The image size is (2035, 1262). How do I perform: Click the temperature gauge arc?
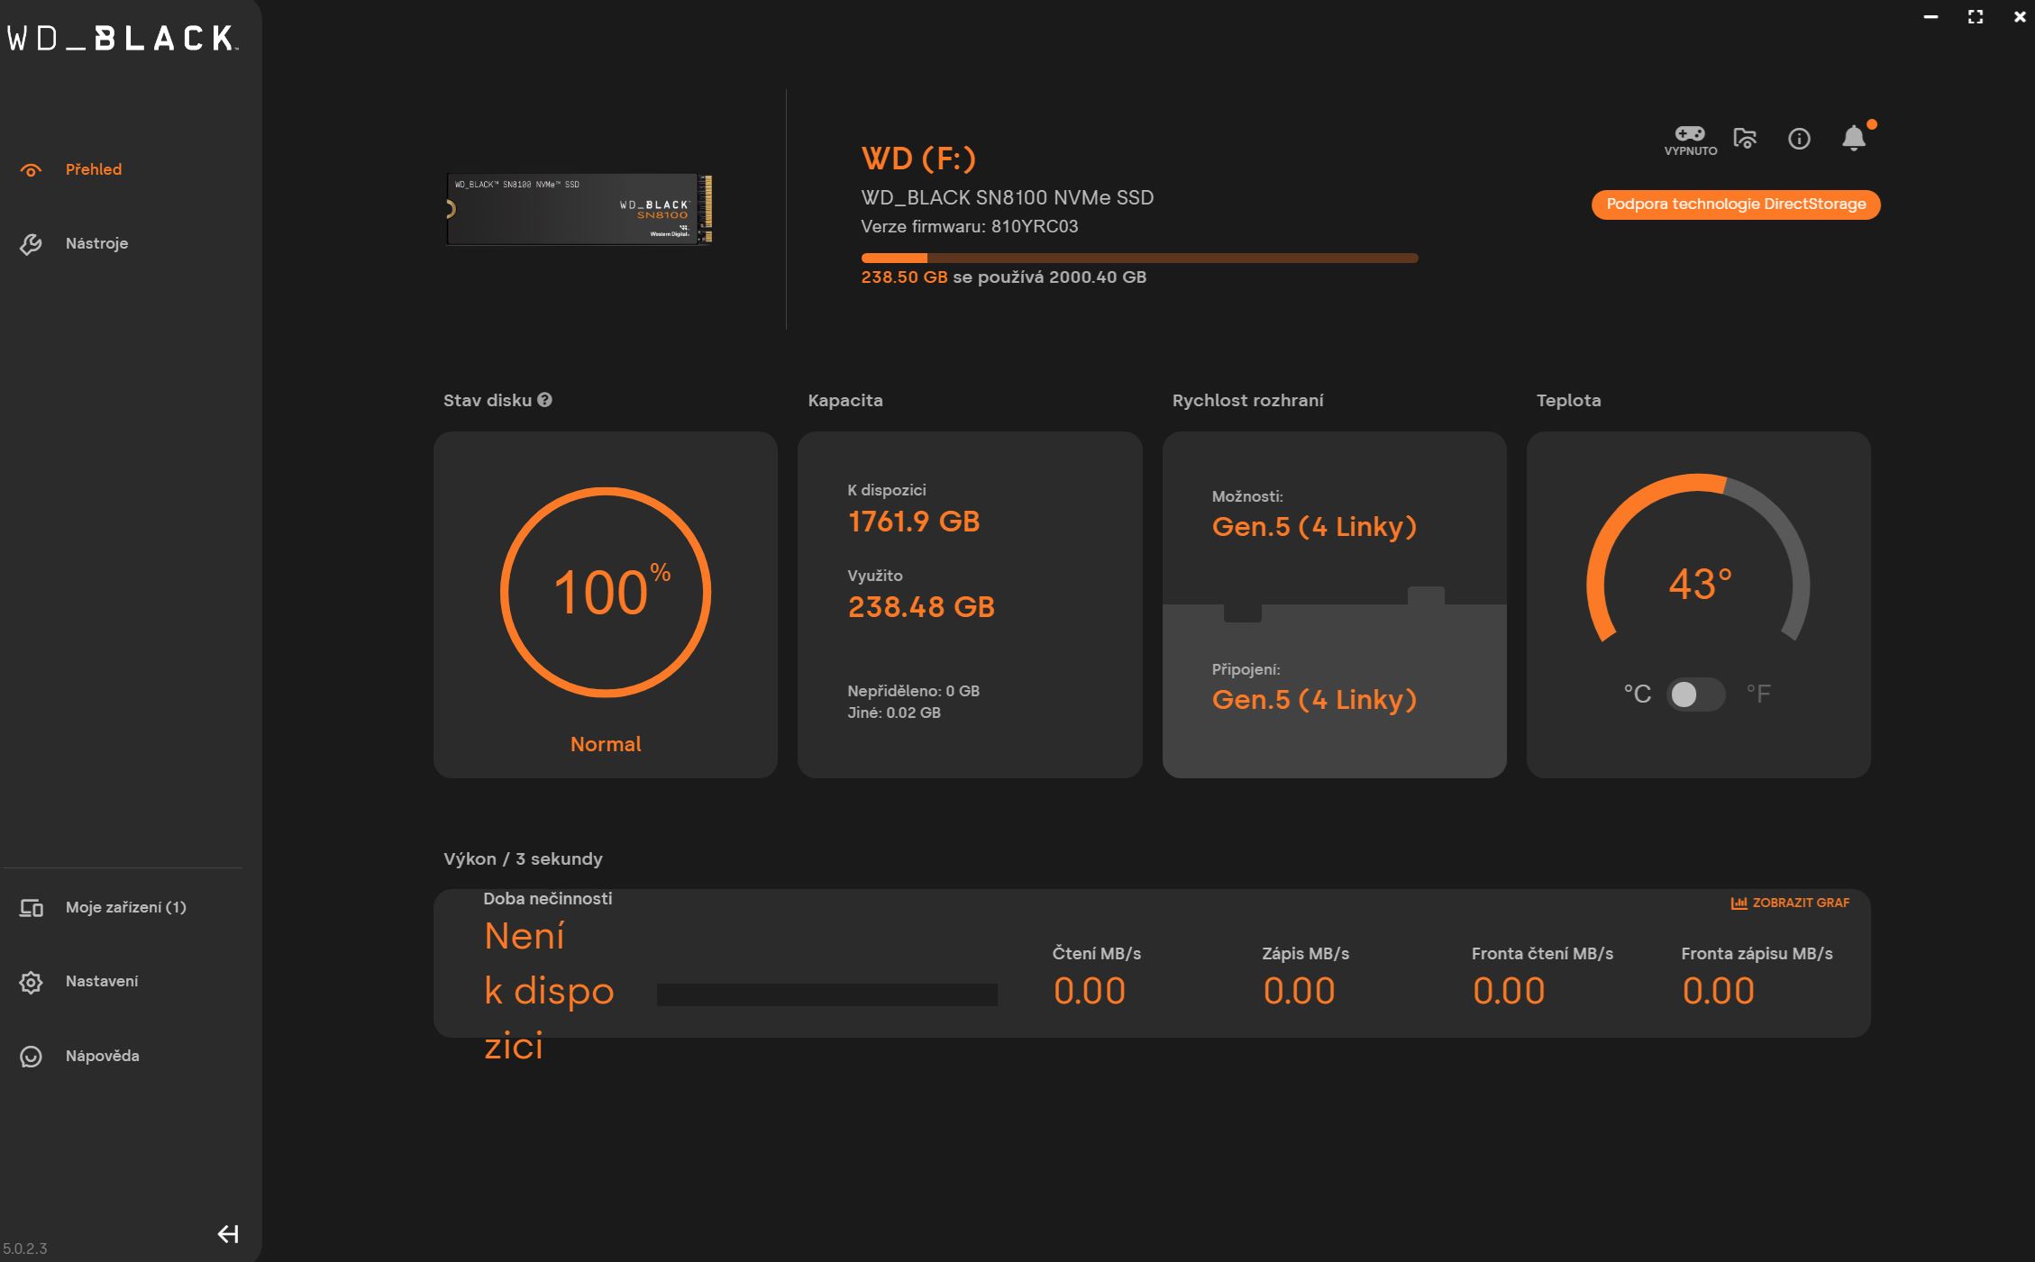pyautogui.click(x=1698, y=558)
